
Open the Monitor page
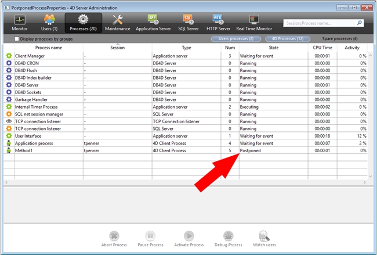pos(19,23)
